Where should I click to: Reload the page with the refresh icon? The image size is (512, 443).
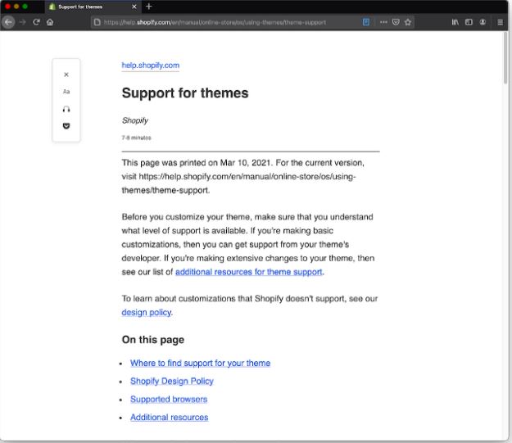pyautogui.click(x=36, y=22)
